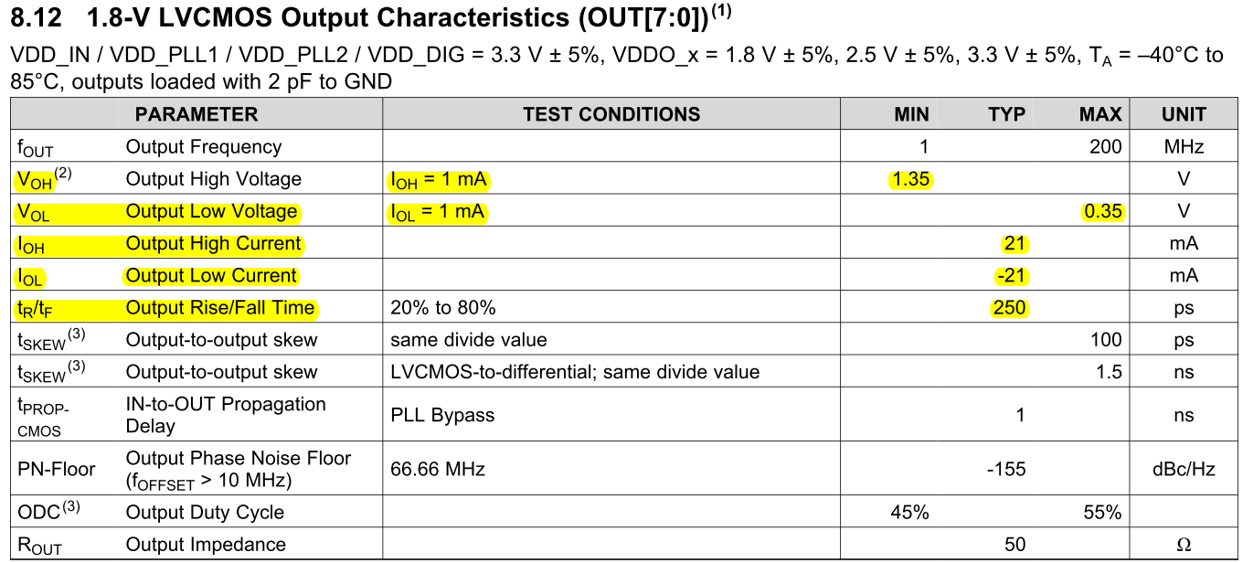Click the -155 phase noise floor value
The image size is (1243, 563).
click(x=1005, y=470)
